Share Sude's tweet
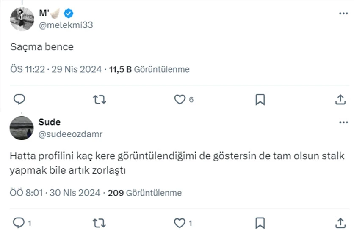Viewport: 354px width, 232px height. (x=340, y=222)
